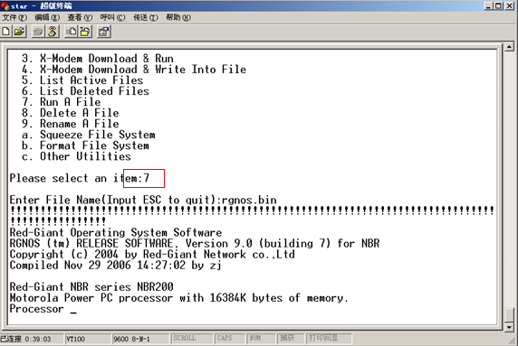Click the window minimize button
The image size is (518, 346).
pos(489,5)
